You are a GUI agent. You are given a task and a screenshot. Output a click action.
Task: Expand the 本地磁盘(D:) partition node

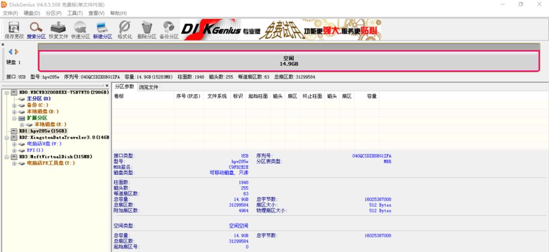[x=14, y=111]
